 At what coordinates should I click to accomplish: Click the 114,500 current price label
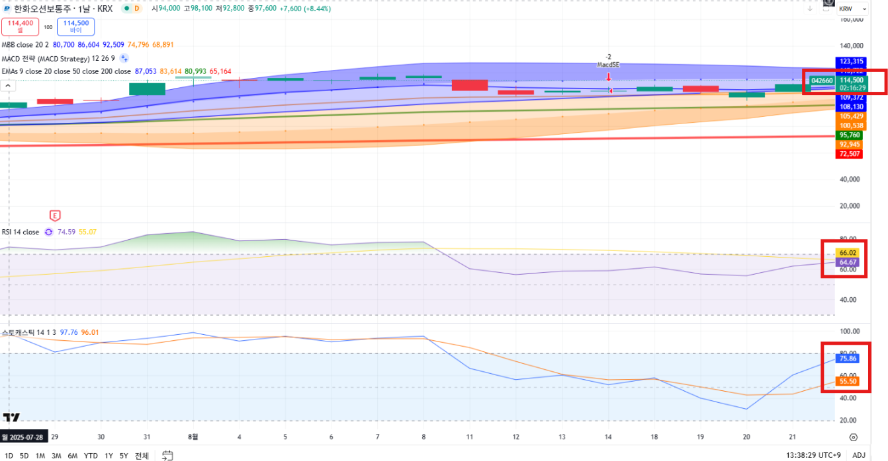[x=852, y=79]
